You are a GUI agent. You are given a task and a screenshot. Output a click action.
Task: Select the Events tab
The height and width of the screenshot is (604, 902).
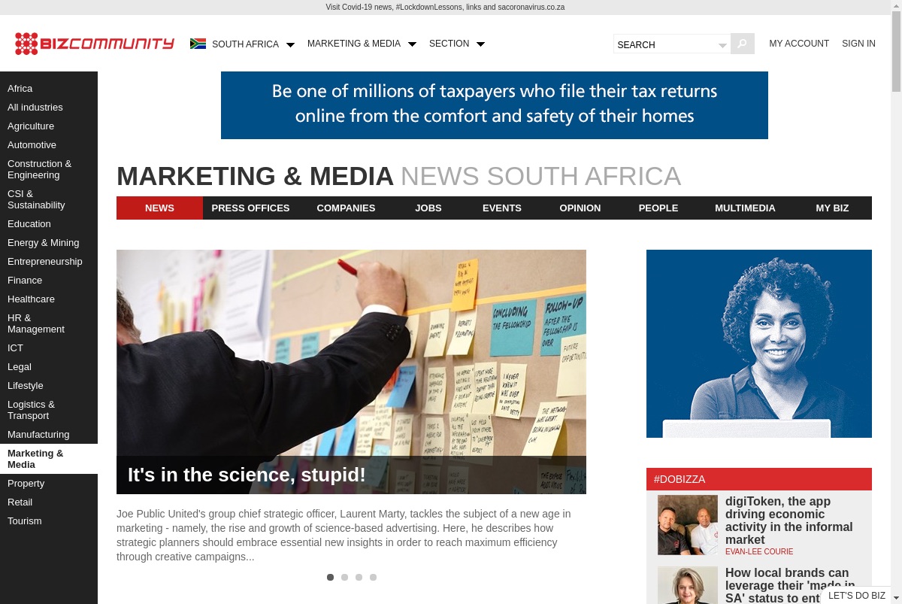[x=502, y=208]
